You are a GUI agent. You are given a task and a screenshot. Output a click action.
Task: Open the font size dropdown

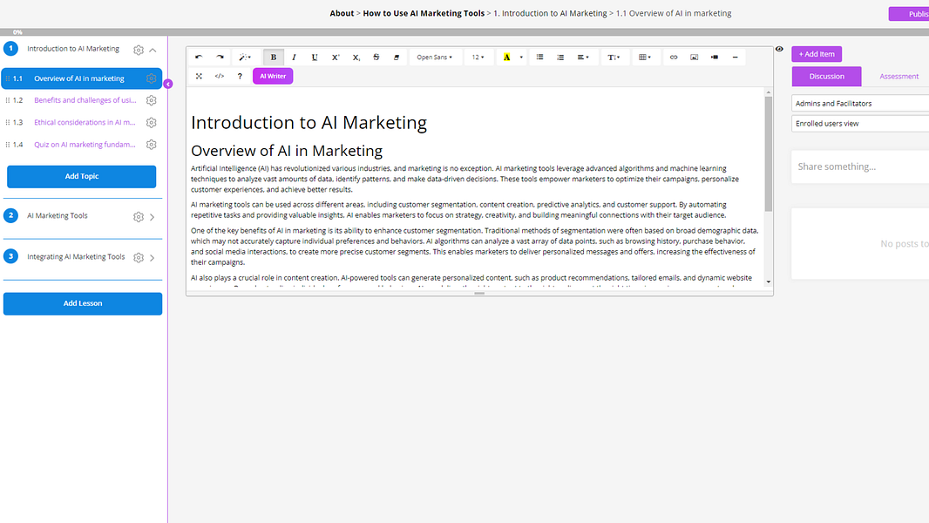pyautogui.click(x=478, y=57)
